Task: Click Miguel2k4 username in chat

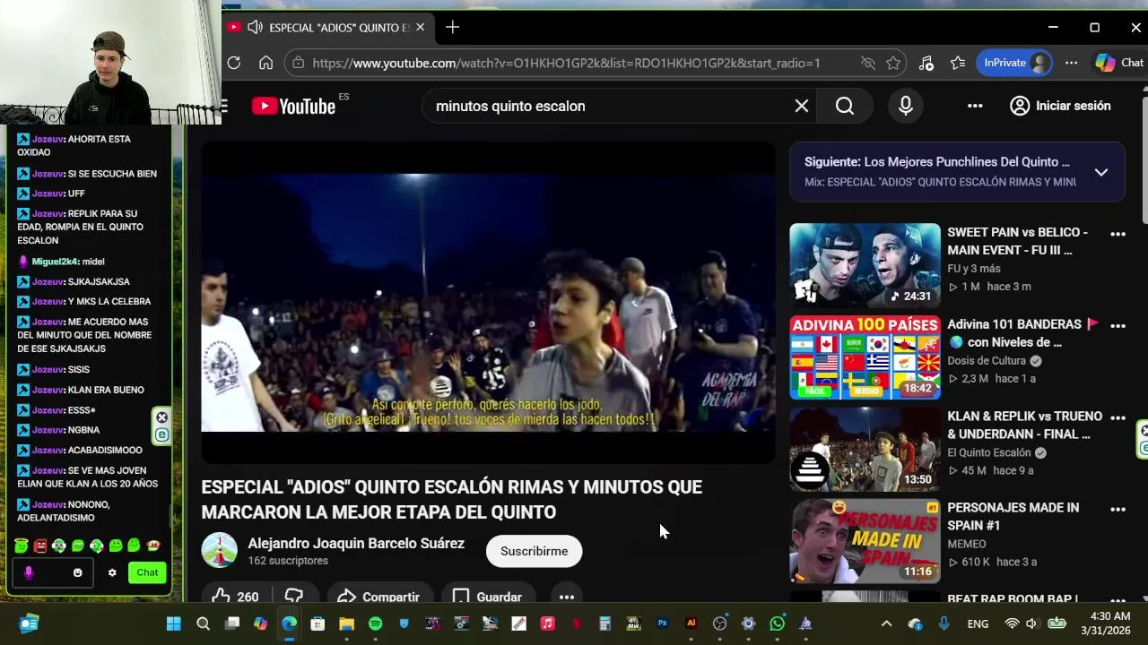Action: click(x=55, y=262)
